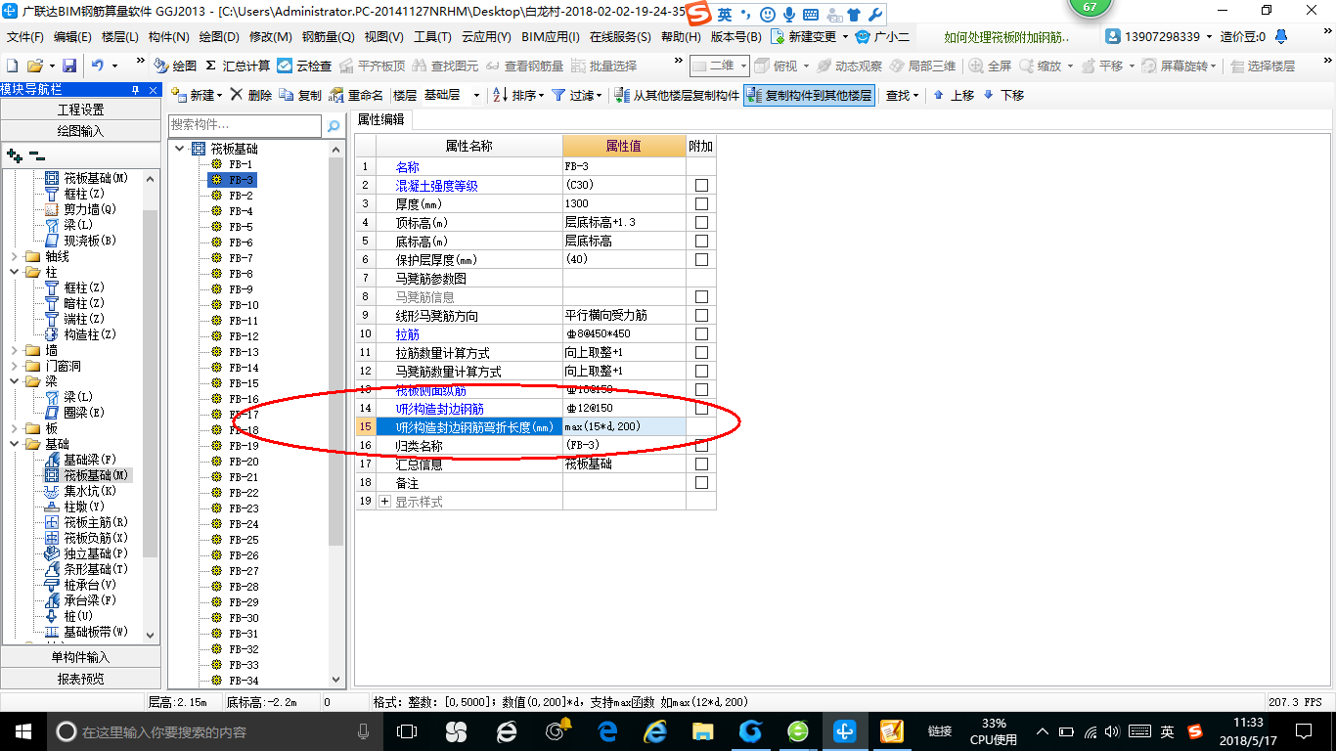Pin the 模块导航栏 panel
Screen dimensions: 1336x751
(x=135, y=90)
